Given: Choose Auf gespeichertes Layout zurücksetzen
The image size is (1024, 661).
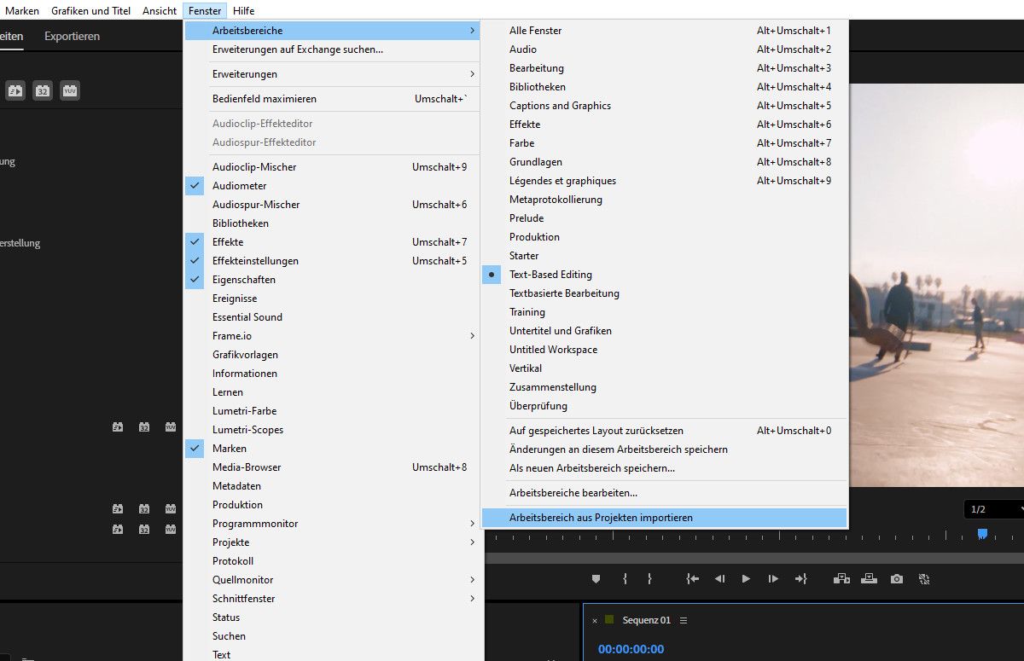Looking at the screenshot, I should coord(664,431).
